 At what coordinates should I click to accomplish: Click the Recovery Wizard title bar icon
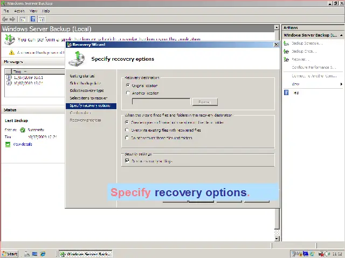click(70, 45)
